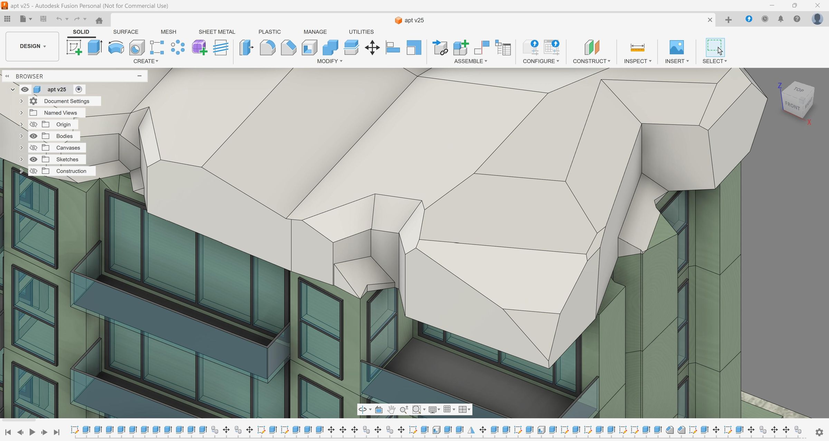This screenshot has height=441, width=829.
Task: Click the FRONT face of the ViewCube
Action: [x=792, y=106]
